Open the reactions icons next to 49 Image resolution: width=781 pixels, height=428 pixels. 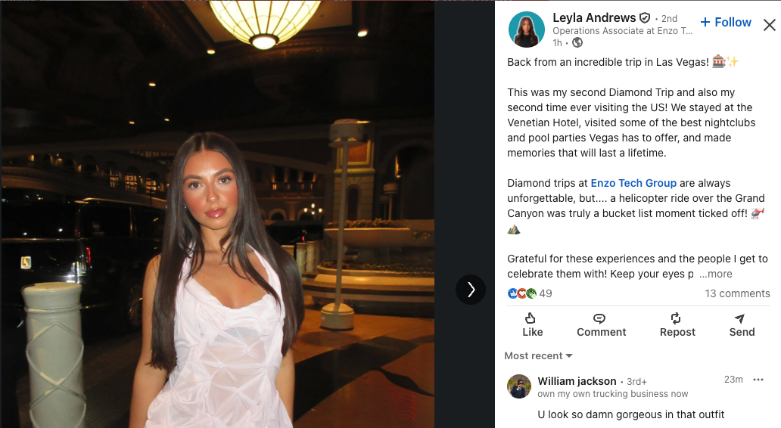click(x=521, y=293)
